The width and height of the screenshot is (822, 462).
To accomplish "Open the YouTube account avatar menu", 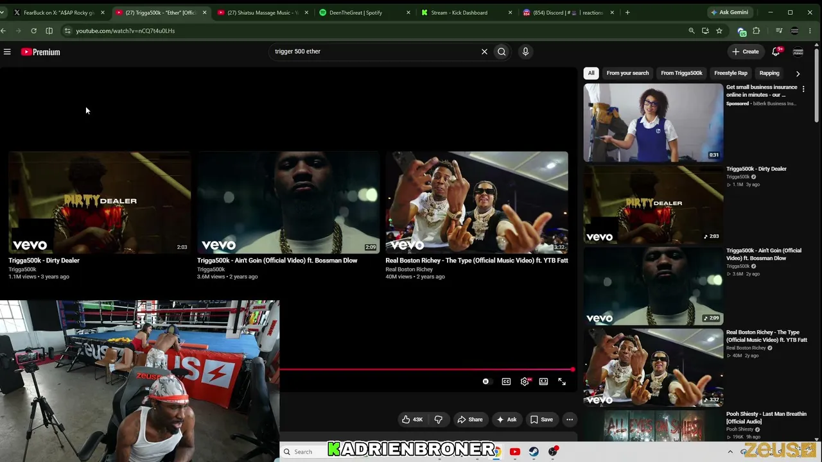I will 798,51.
